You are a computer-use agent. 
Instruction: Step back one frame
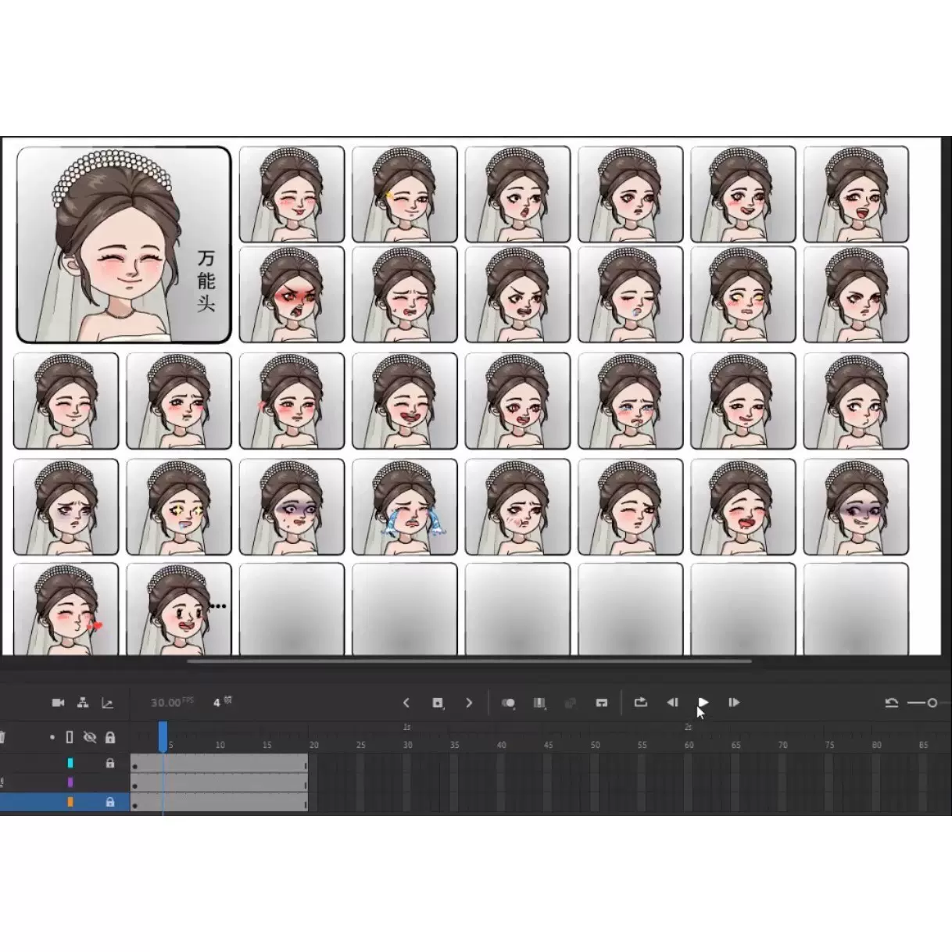pos(671,702)
